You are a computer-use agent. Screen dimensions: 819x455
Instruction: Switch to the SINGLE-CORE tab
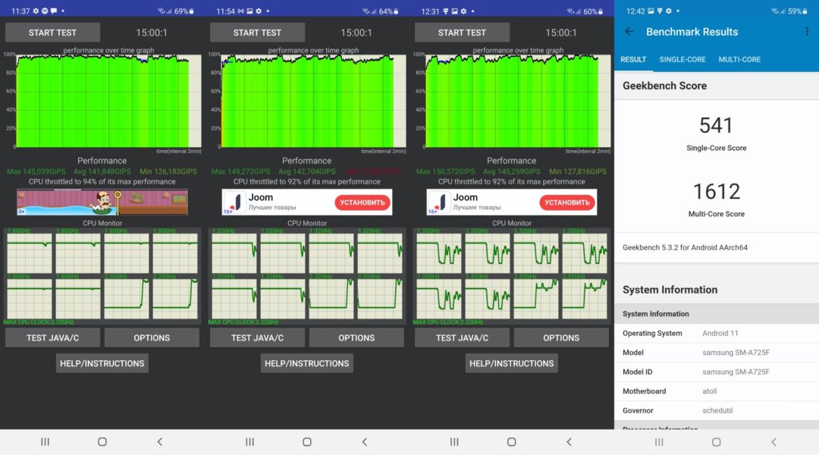tap(682, 60)
